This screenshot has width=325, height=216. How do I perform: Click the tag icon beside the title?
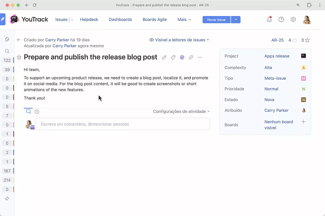coord(173,57)
